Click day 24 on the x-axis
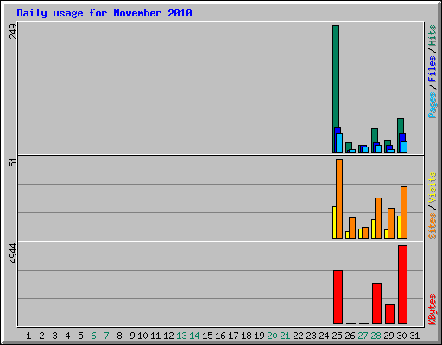Image resolution: width=442 pixels, height=345 pixels. click(x=324, y=336)
